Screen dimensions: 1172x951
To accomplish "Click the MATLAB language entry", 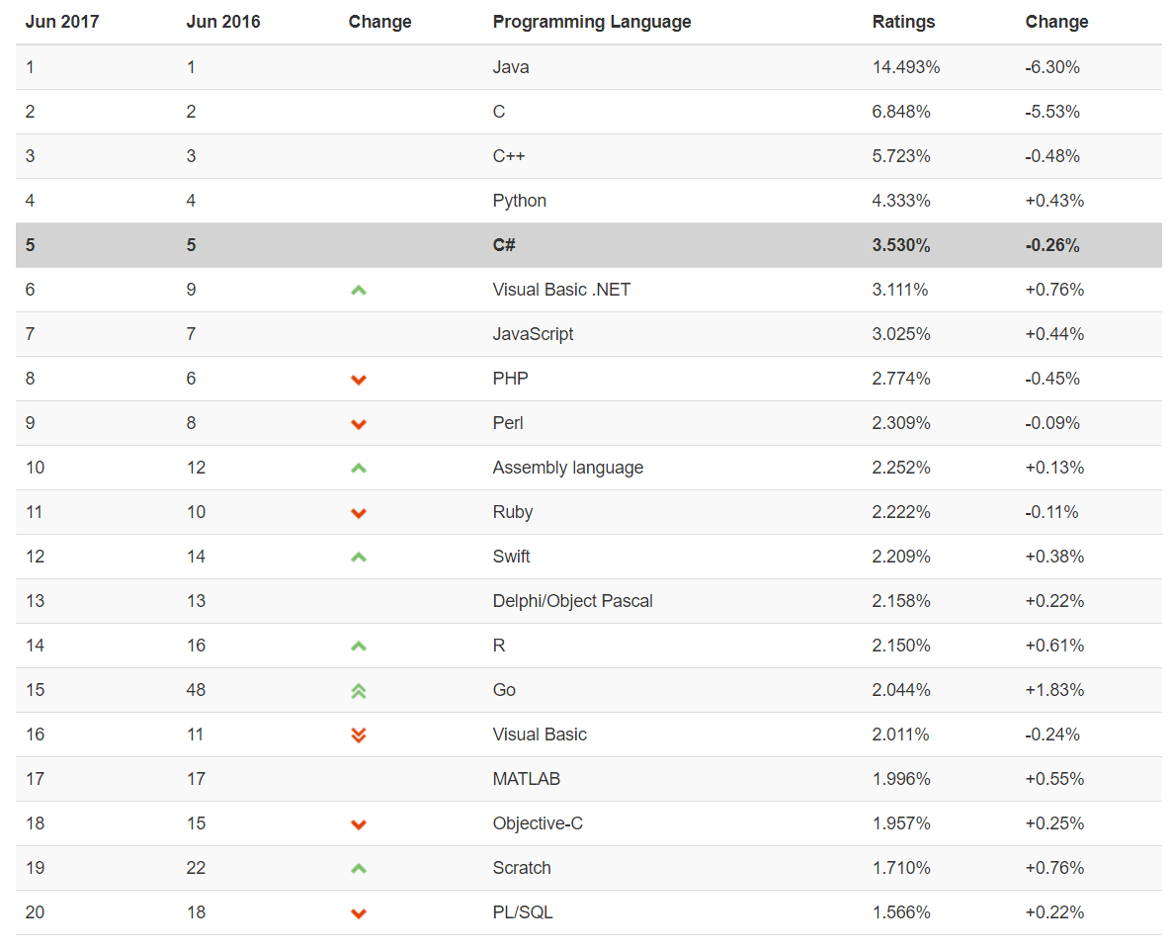I will [526, 779].
